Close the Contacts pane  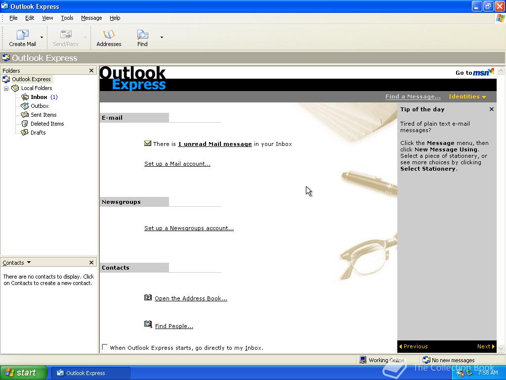pyautogui.click(x=91, y=262)
